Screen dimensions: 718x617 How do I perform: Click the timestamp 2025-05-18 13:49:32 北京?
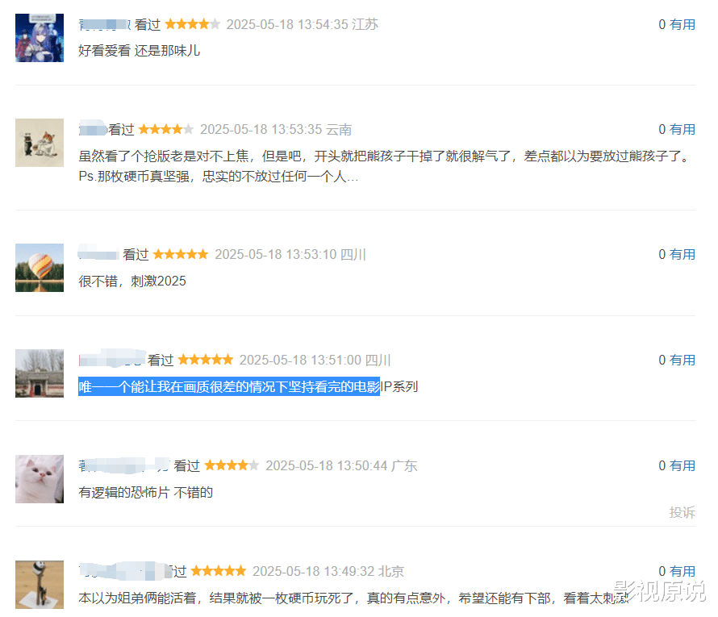(328, 572)
